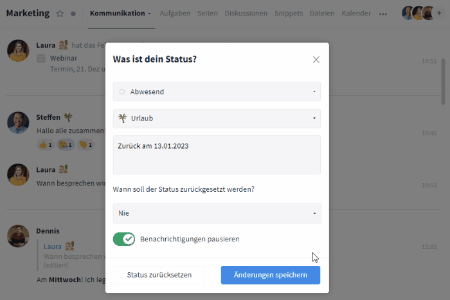Expand the Urlaub status type dropdown
This screenshot has width=450, height=300.
tap(217, 118)
